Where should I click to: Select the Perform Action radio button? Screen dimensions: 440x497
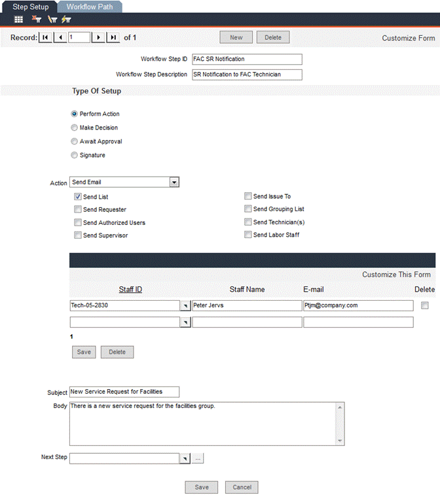[74, 114]
